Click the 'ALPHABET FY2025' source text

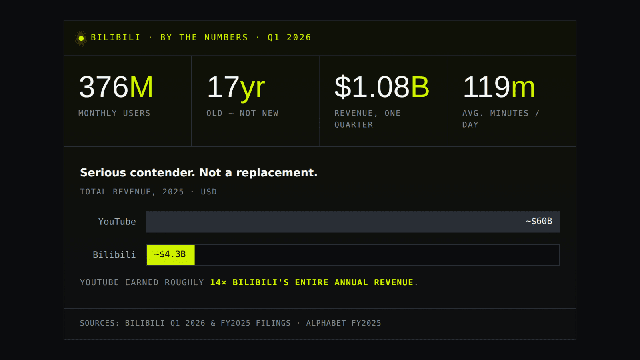point(344,323)
